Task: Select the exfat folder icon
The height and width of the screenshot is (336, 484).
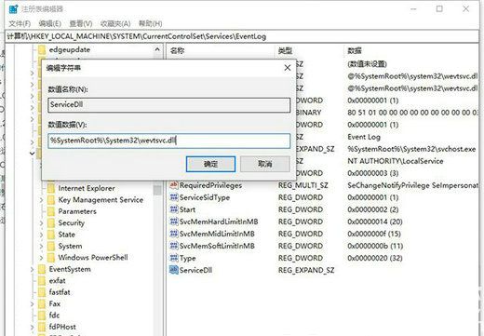Action: [42, 280]
